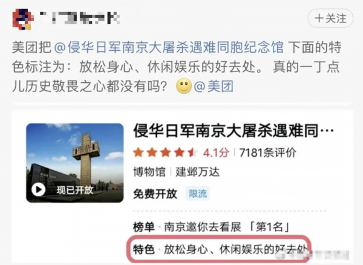
Task: Click the 特色 放松身心 description line
Action: [220, 250]
